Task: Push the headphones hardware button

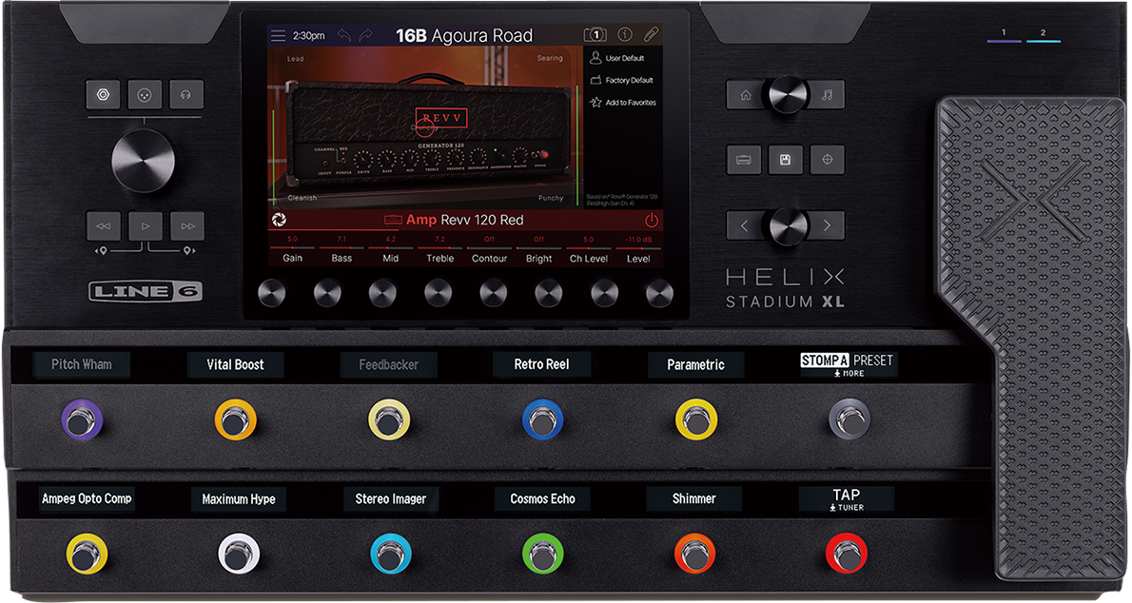Action: 186,94
